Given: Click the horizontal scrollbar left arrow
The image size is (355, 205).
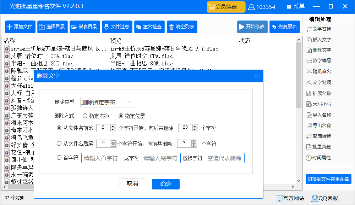Looking at the screenshot, I should tap(5, 187).
